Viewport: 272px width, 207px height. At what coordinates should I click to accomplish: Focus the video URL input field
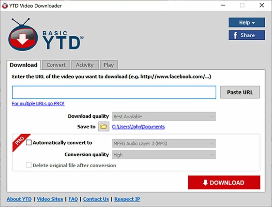click(x=114, y=92)
